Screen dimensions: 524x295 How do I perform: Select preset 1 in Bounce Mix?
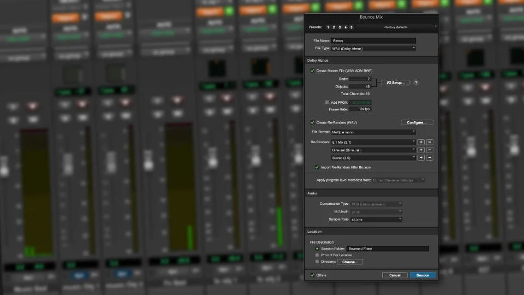coord(328,27)
